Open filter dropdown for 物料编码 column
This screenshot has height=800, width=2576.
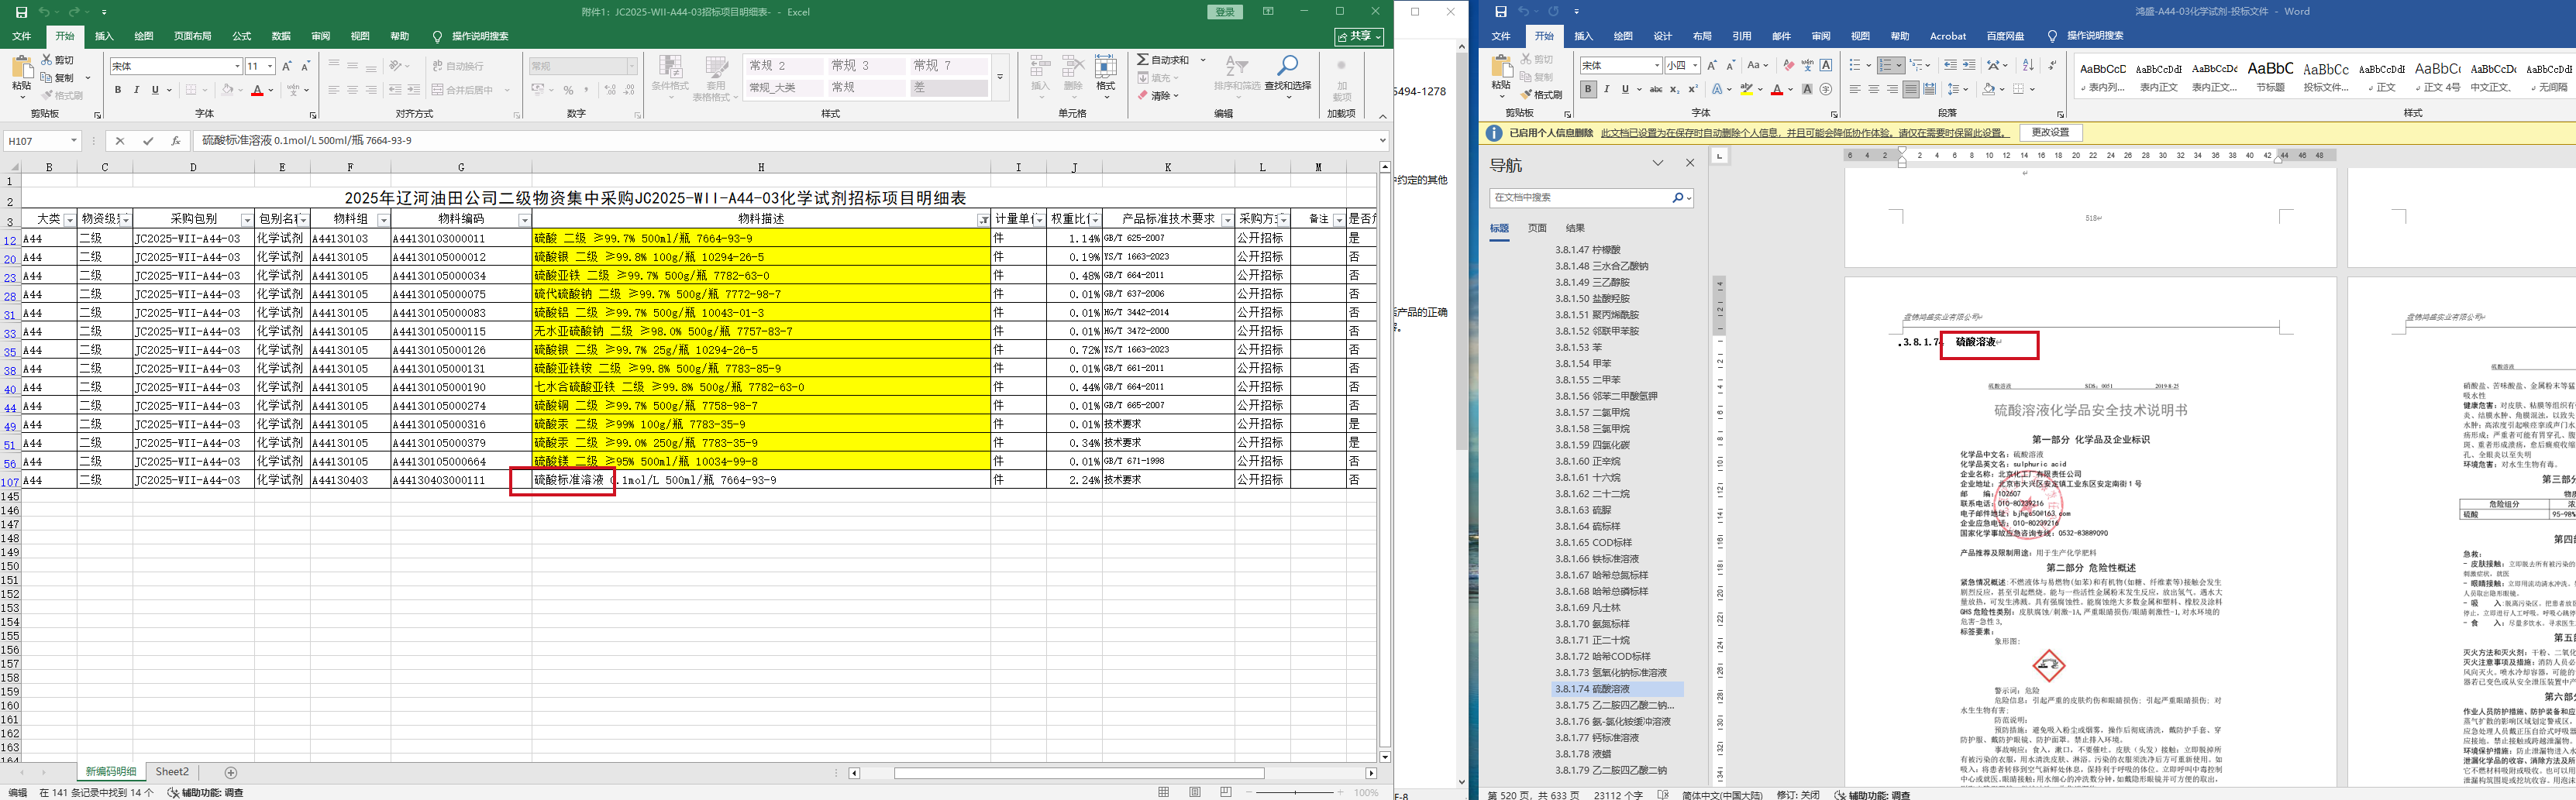pyautogui.click(x=523, y=220)
